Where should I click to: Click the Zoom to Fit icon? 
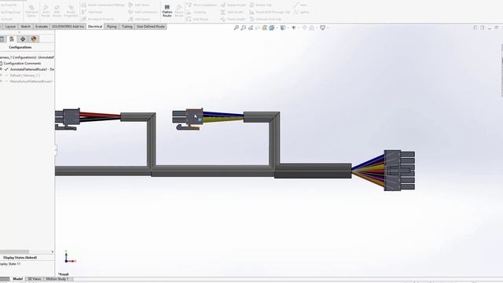click(236, 28)
